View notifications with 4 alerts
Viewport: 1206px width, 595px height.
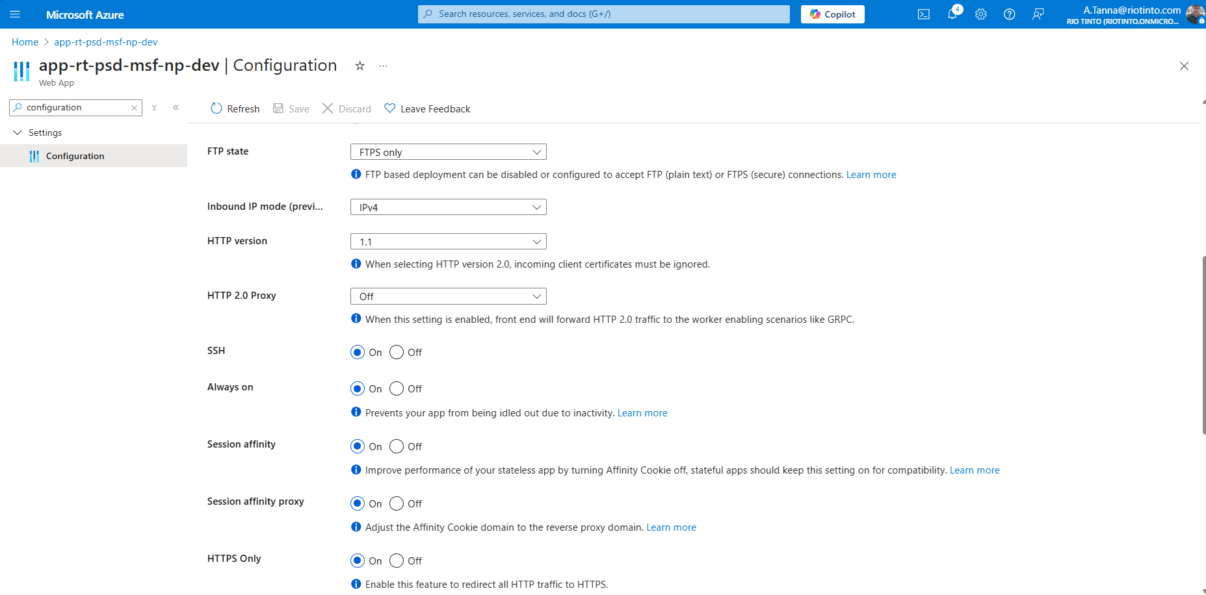952,14
